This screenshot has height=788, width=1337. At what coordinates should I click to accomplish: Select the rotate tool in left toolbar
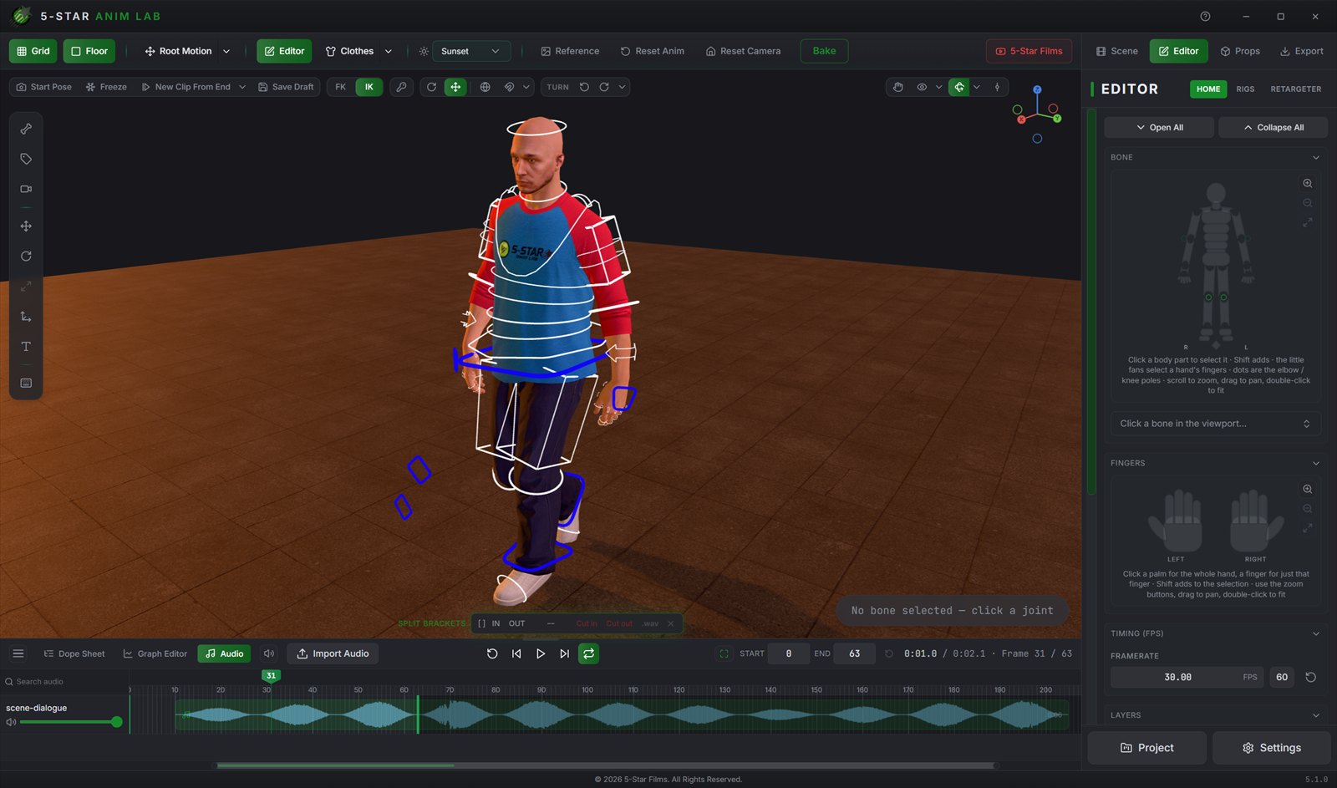click(x=26, y=257)
